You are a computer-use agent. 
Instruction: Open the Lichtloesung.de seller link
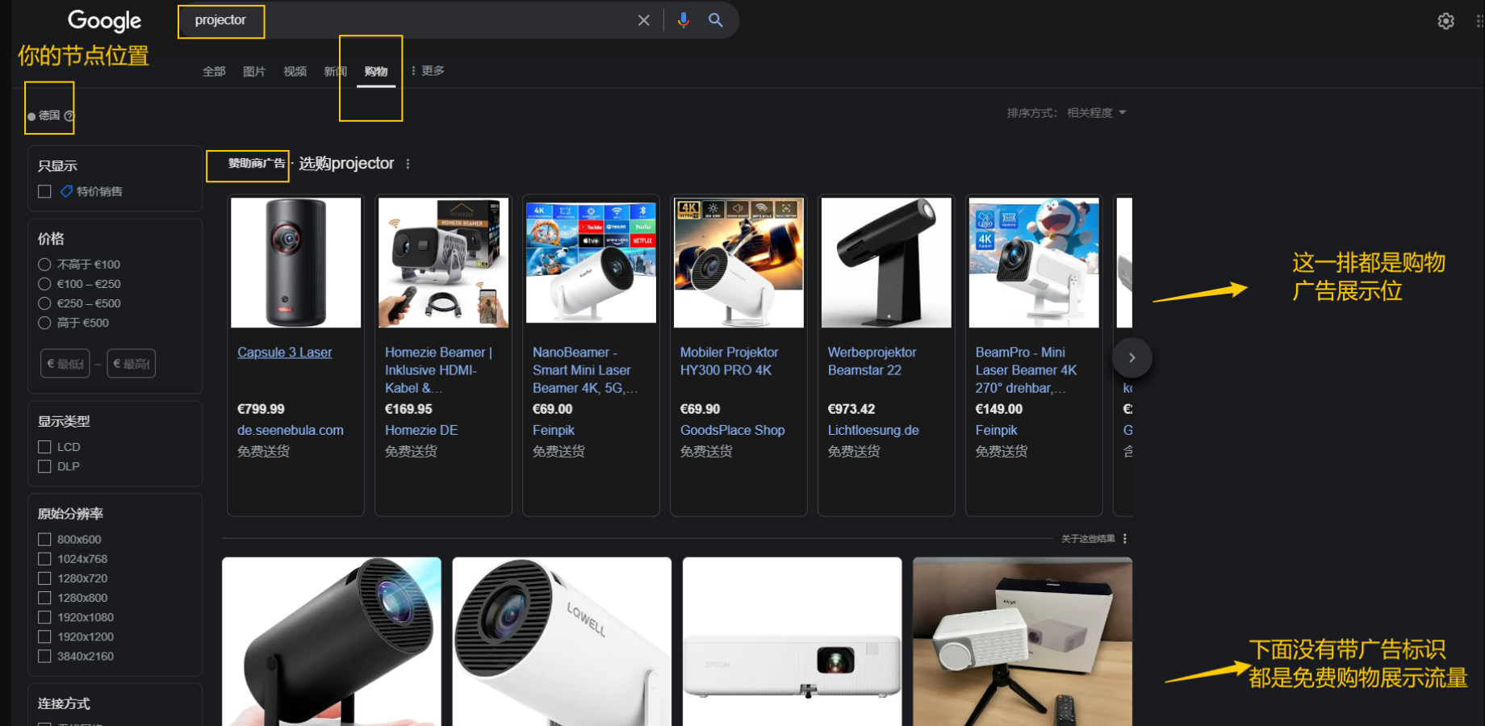point(872,430)
